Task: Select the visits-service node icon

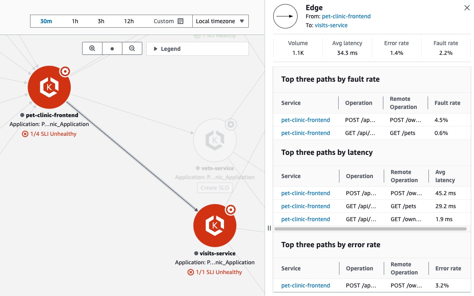Action: click(x=215, y=226)
